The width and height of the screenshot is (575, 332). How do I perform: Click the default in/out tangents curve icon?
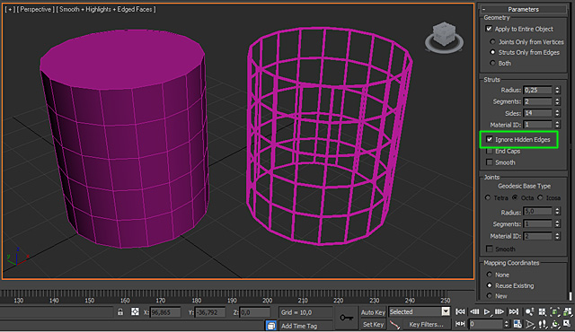(394, 324)
